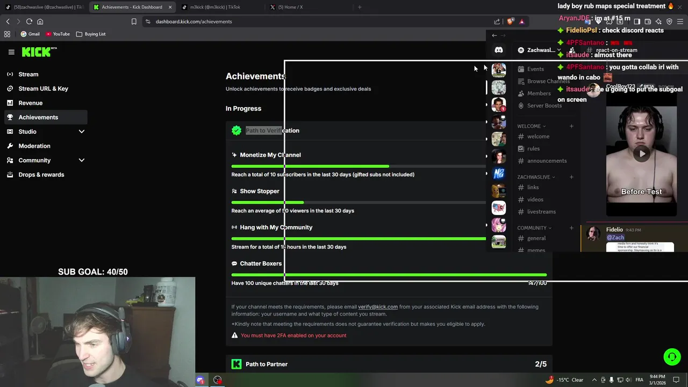Open the OBS taskbar icon
The width and height of the screenshot is (688, 387).
click(217, 380)
